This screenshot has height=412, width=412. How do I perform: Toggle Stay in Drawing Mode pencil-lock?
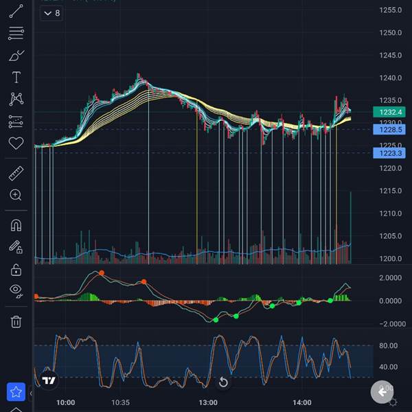click(16, 247)
